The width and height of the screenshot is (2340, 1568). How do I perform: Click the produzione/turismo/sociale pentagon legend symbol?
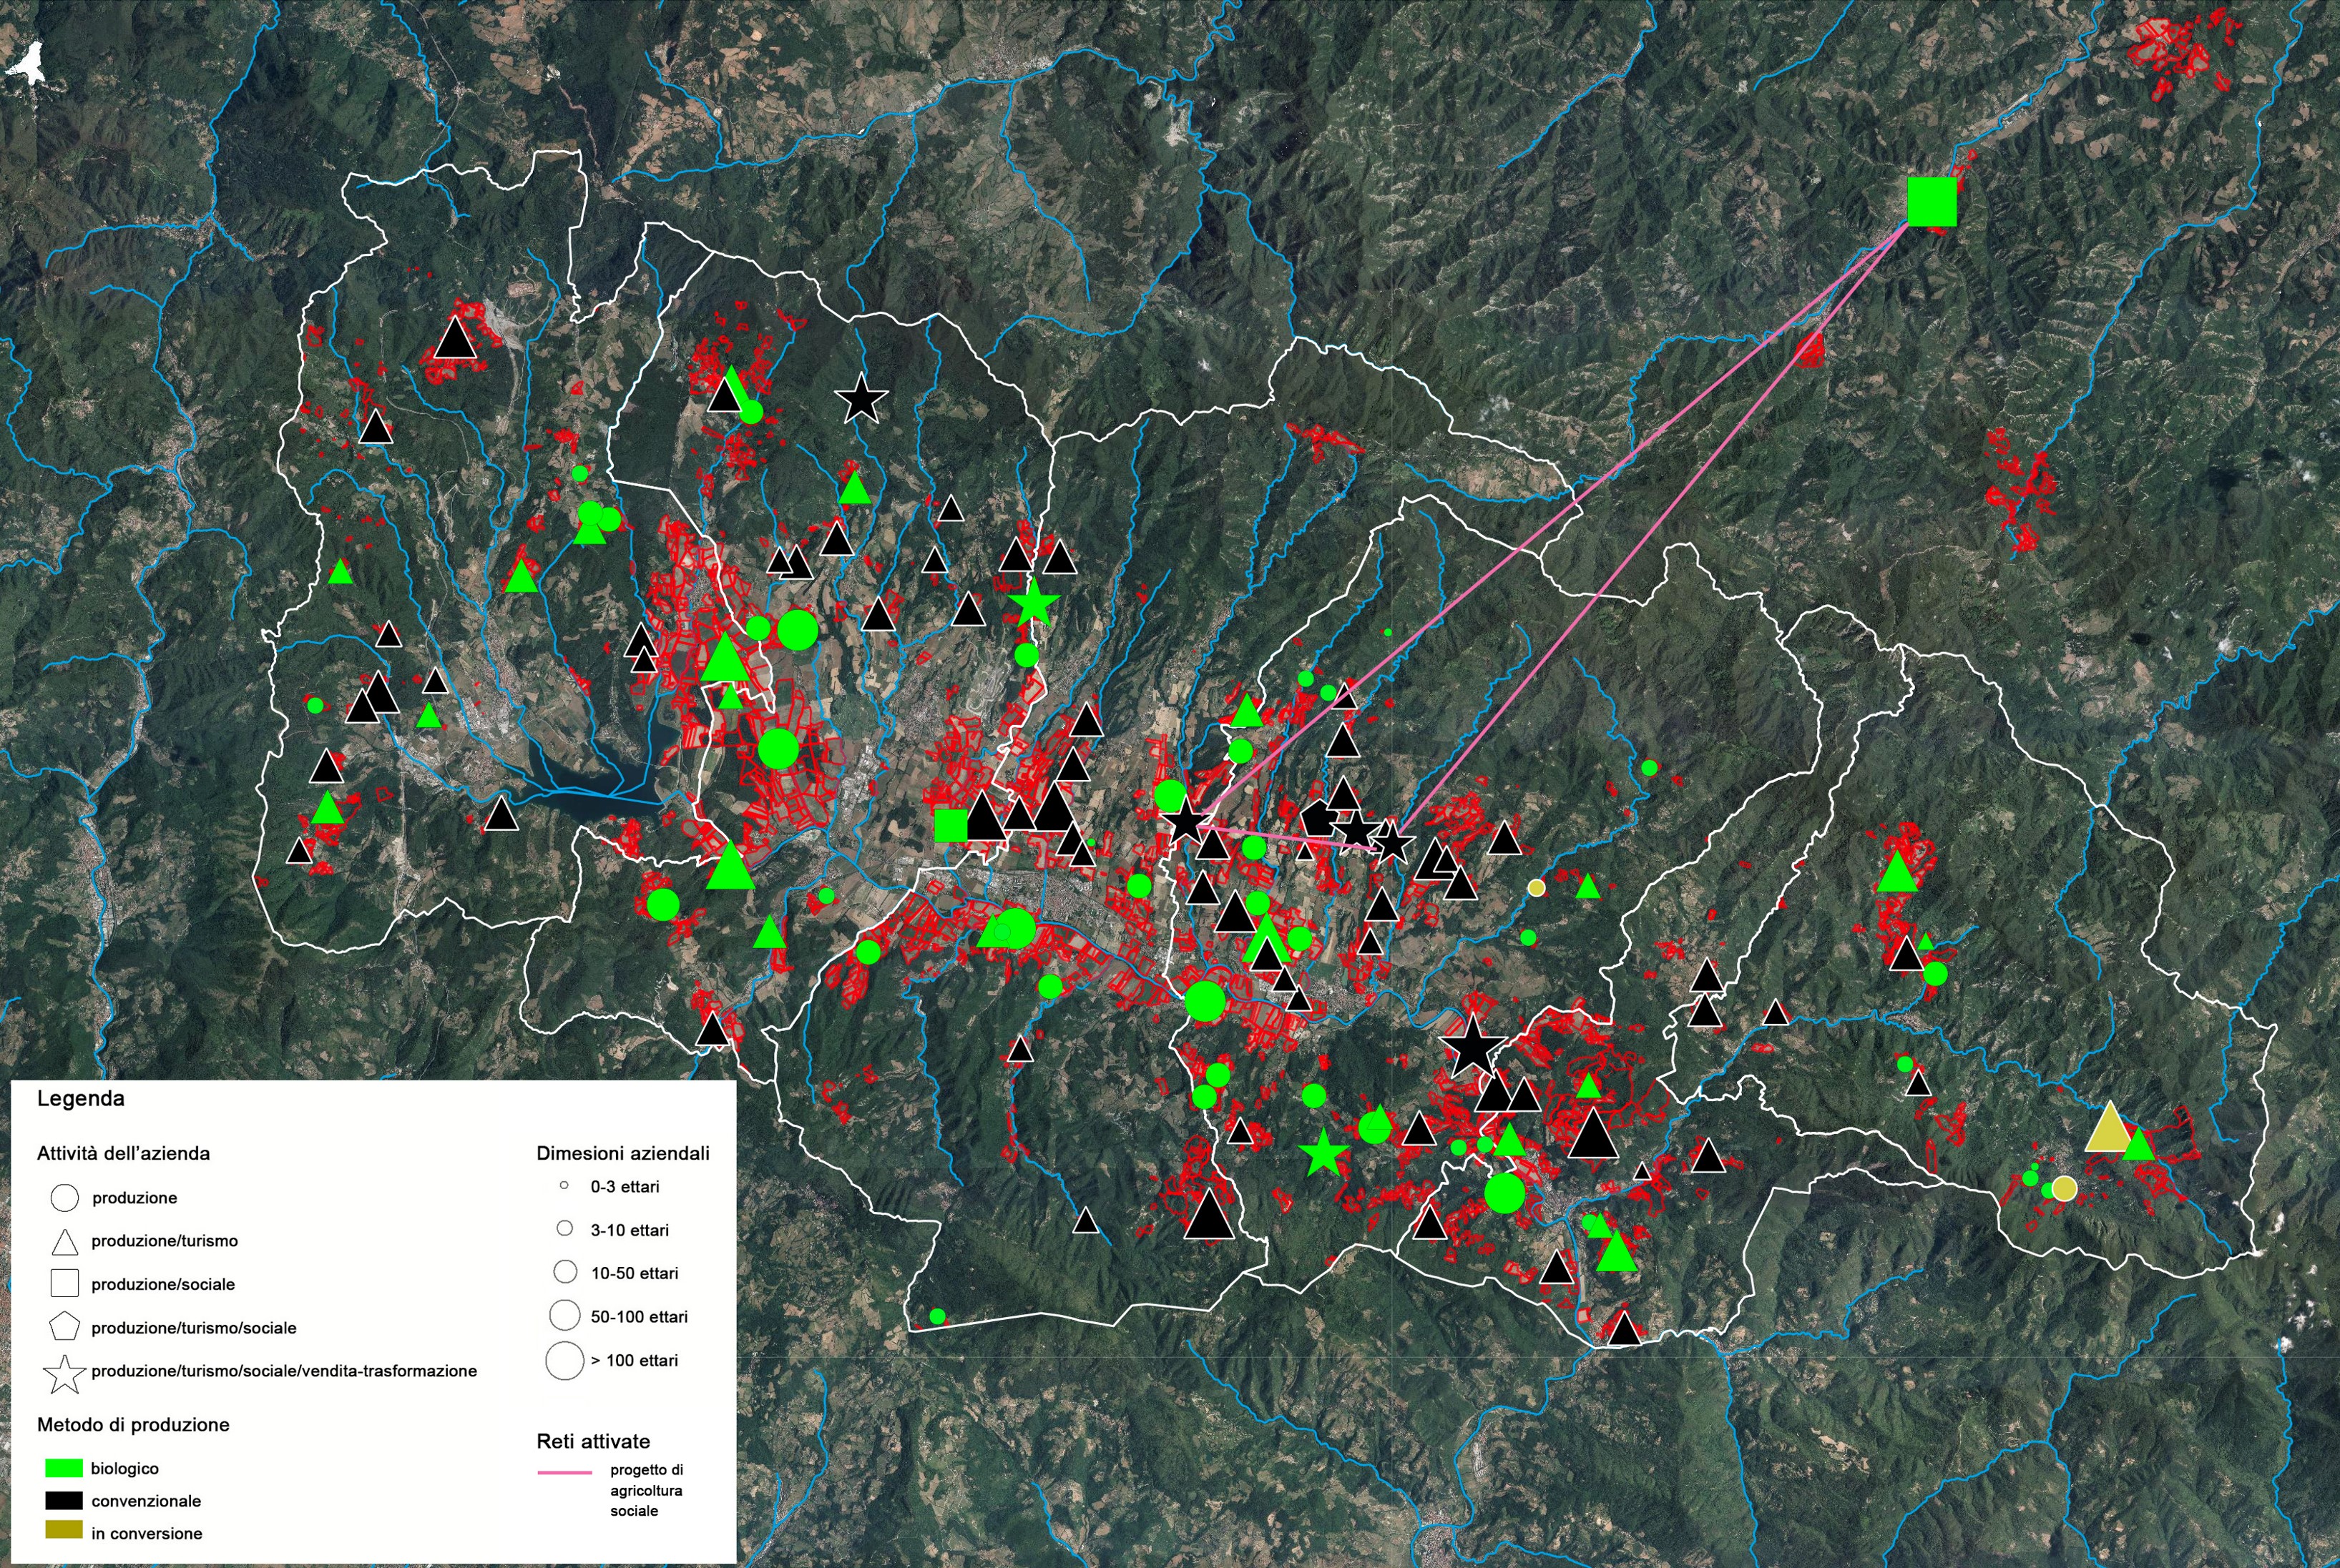[64, 1326]
